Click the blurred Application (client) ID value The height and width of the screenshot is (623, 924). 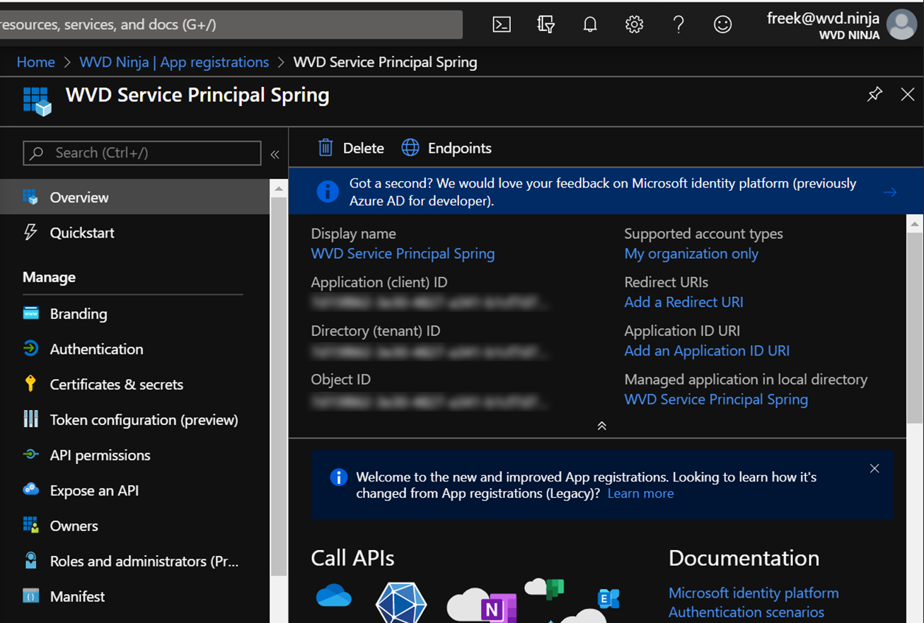pyautogui.click(x=429, y=303)
